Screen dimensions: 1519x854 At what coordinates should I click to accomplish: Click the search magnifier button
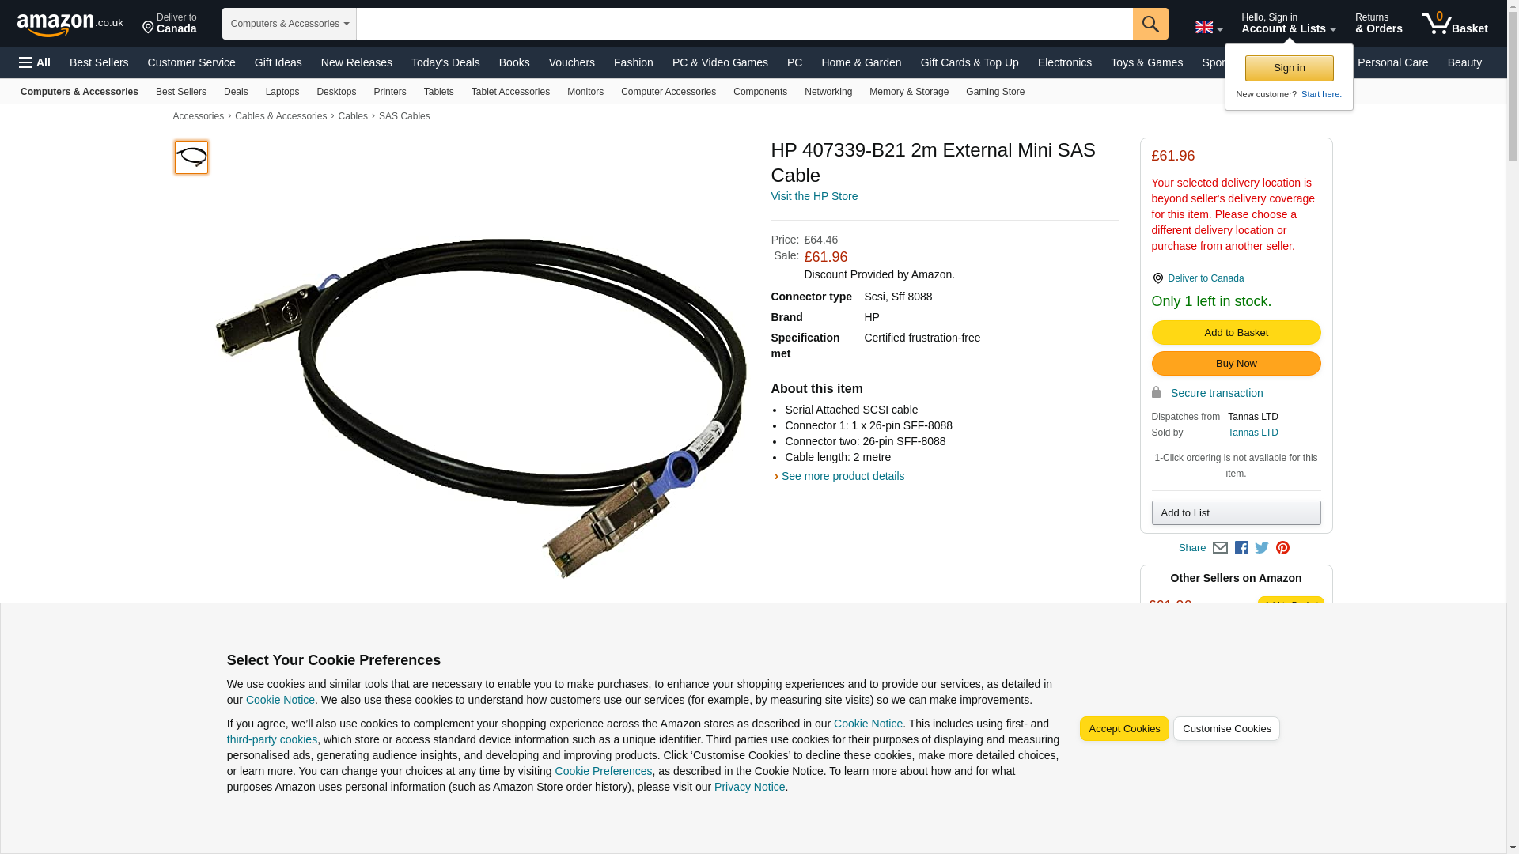1150,24
